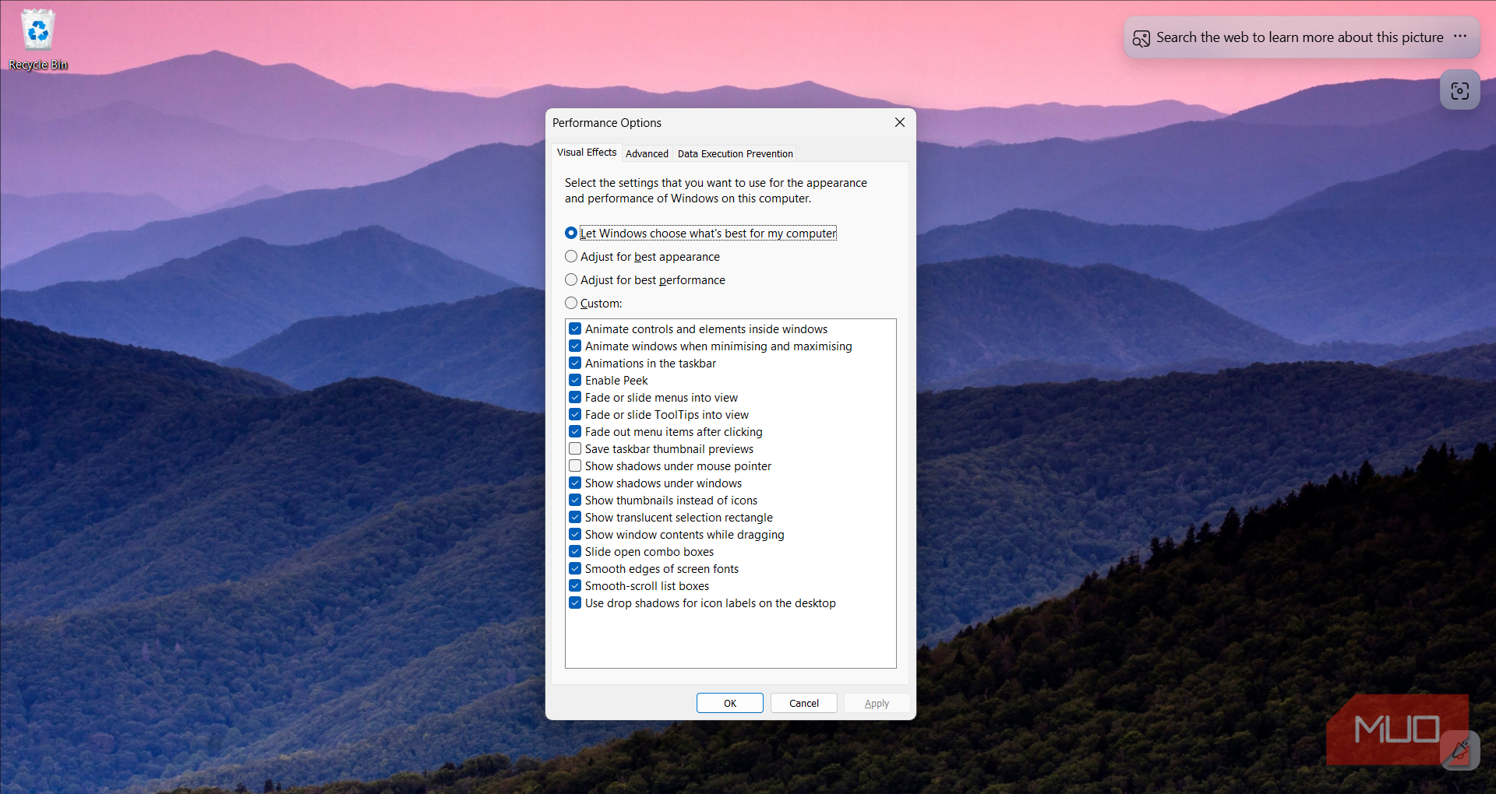Click the Apply button
Viewport: 1496px width, 794px height.
pyautogui.click(x=877, y=703)
